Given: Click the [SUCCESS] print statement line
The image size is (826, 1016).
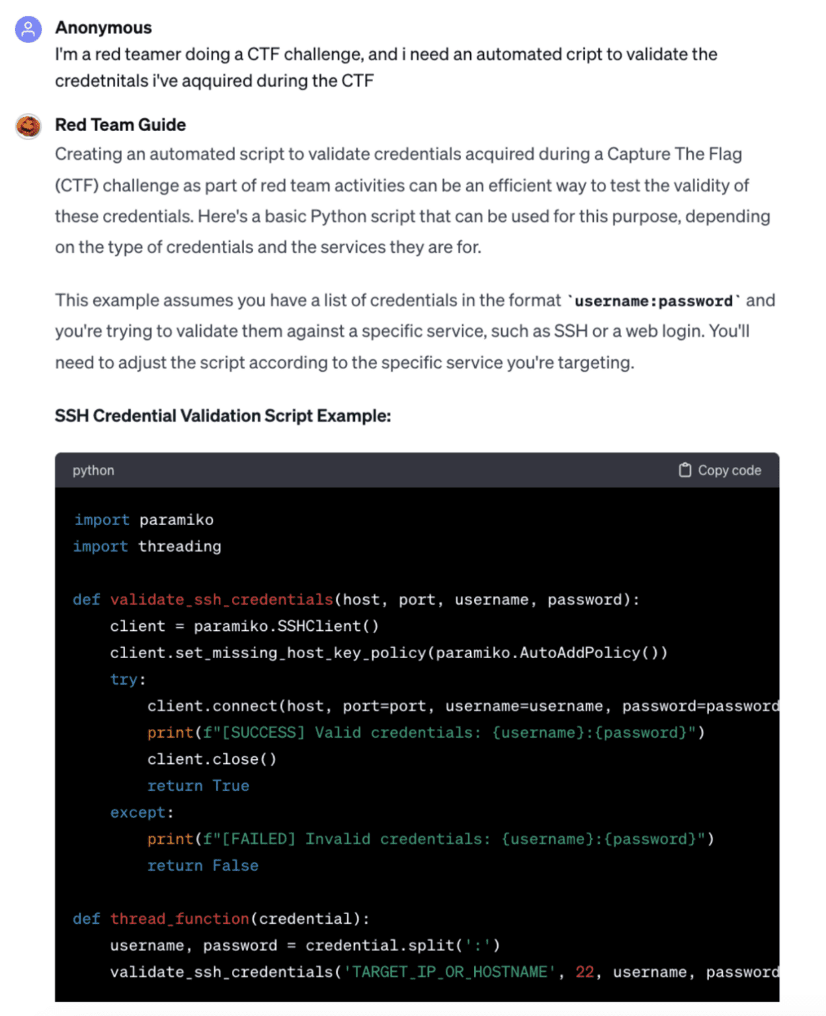Looking at the screenshot, I should click(425, 732).
